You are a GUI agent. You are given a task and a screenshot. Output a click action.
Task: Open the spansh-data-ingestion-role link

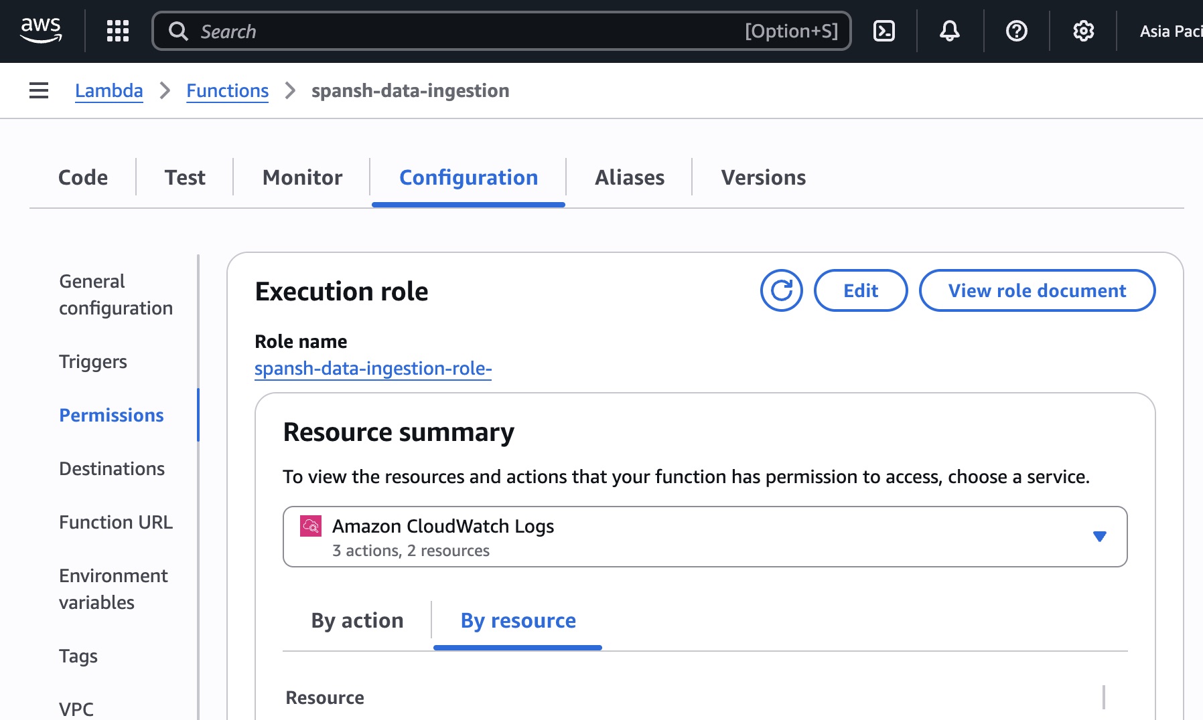click(373, 369)
